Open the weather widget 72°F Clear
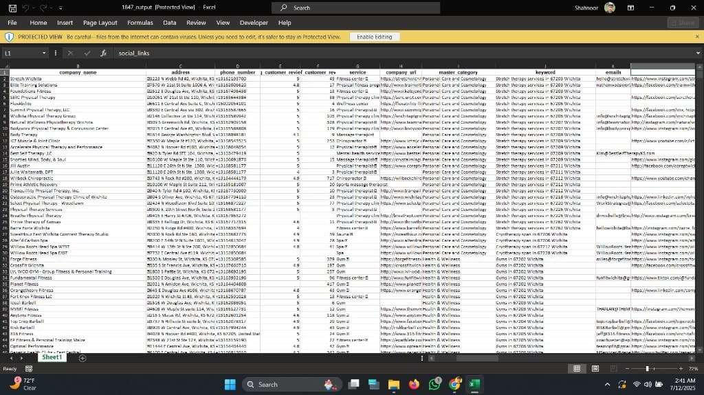Screen dimensions: 704x395 click(23, 384)
